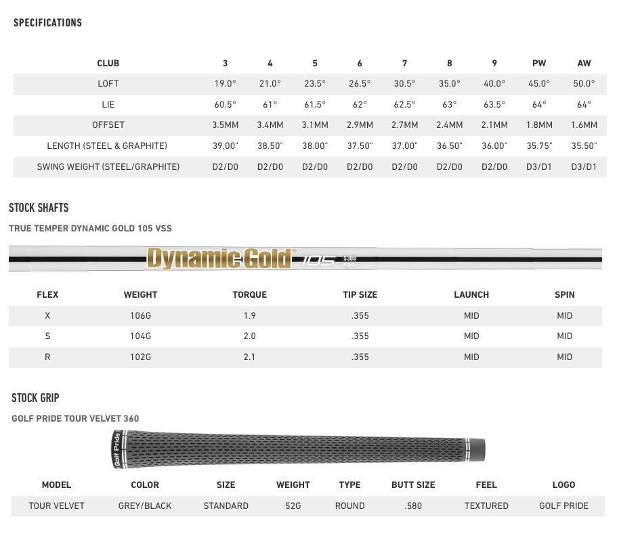This screenshot has height=538, width=617.
Task: Click loft value 30.5°
Action: (x=404, y=84)
